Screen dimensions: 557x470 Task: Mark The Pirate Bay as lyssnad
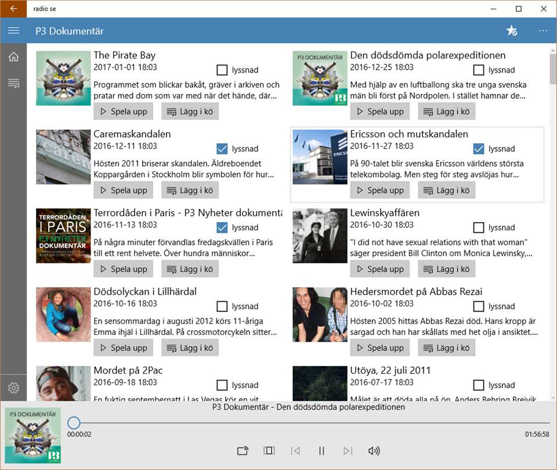coord(222,70)
